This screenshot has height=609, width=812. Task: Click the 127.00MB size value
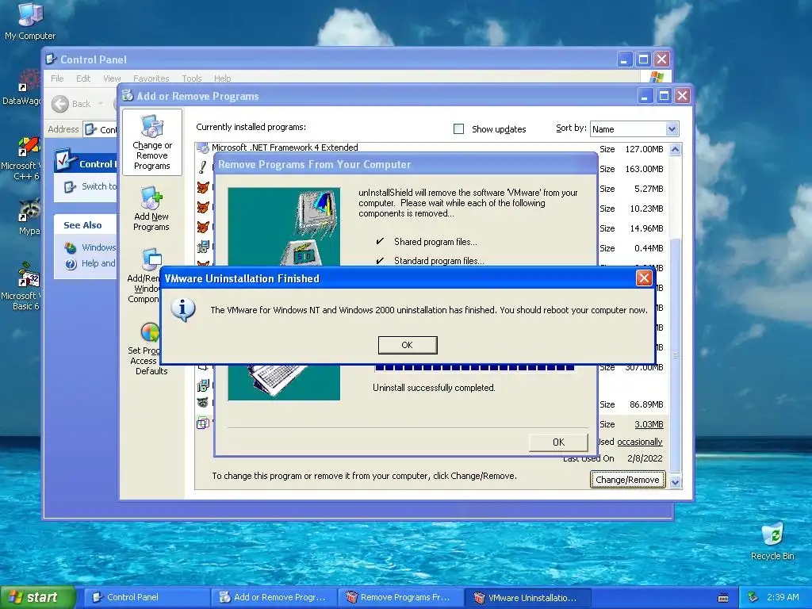[644, 149]
